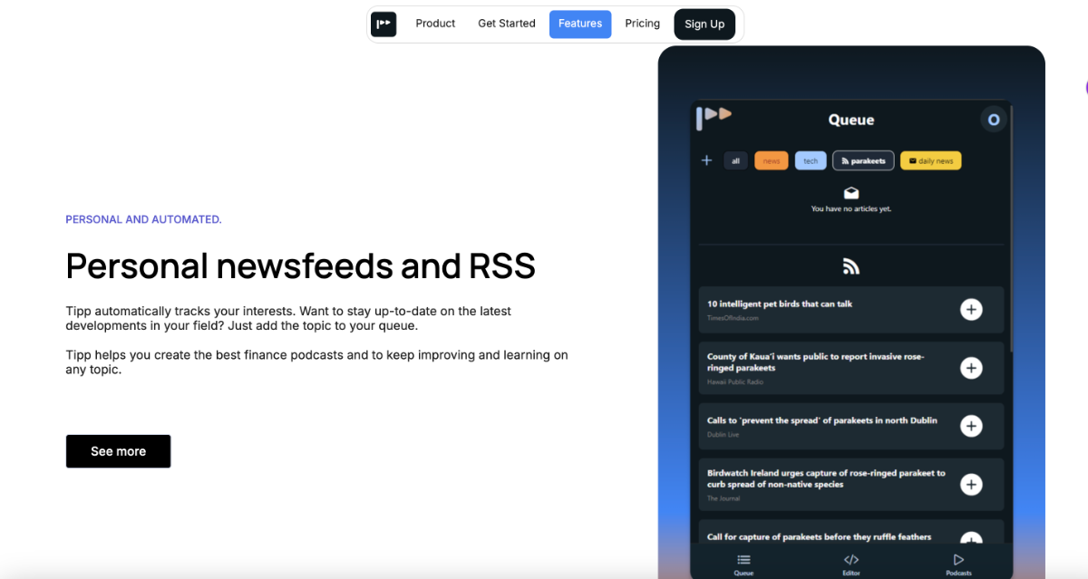Add the County of Kaua'i article to queue
Viewport: 1088px width, 579px height.
(971, 368)
